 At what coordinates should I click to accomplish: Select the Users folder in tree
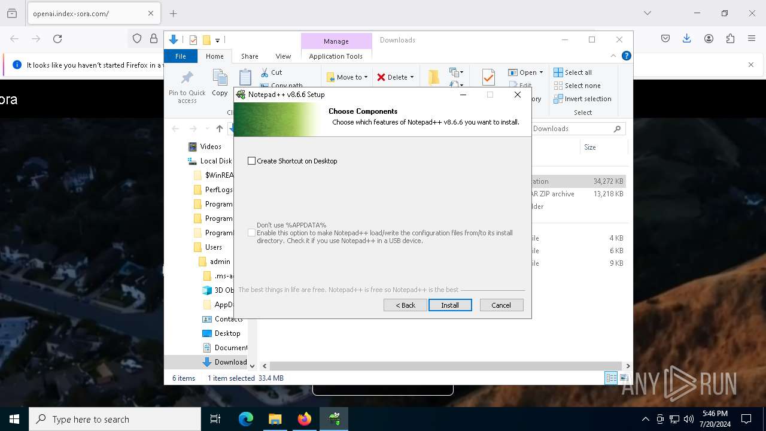[x=208, y=247]
